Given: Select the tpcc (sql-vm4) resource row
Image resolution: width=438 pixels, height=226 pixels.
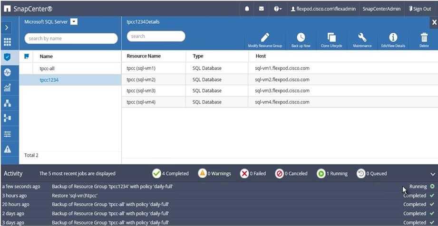Looking at the screenshot, I should coord(280,102).
